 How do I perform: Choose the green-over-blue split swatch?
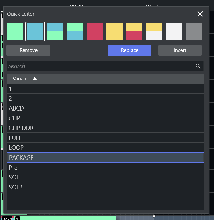[x=75, y=31]
